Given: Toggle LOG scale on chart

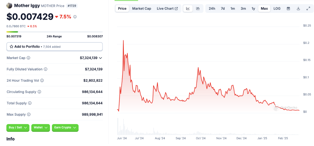Looking at the screenshot, I should pos(277,9).
